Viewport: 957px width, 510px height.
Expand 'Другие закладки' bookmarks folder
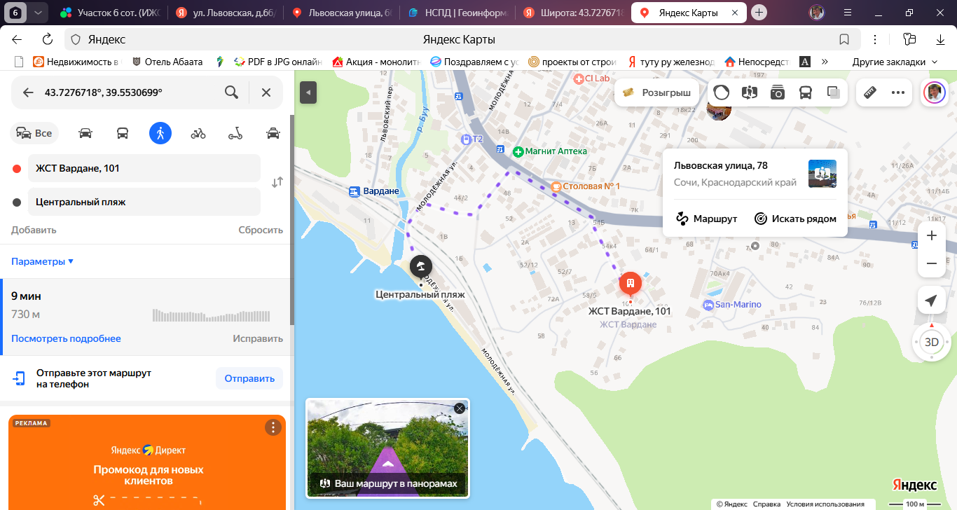(x=895, y=62)
